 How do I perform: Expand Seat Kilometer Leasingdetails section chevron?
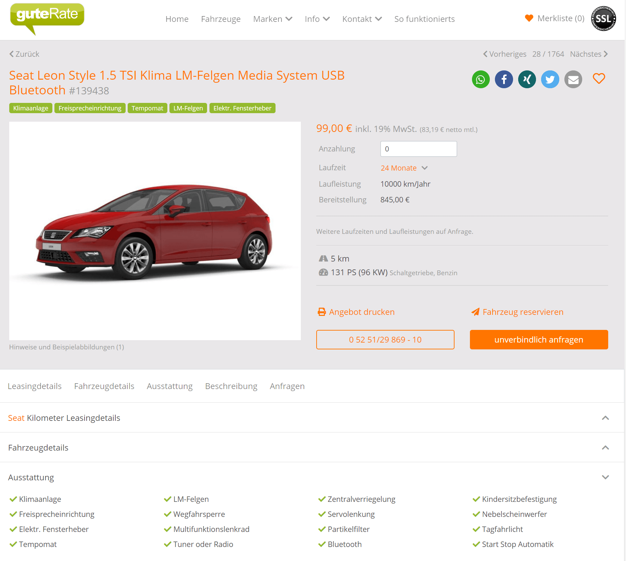(x=605, y=418)
